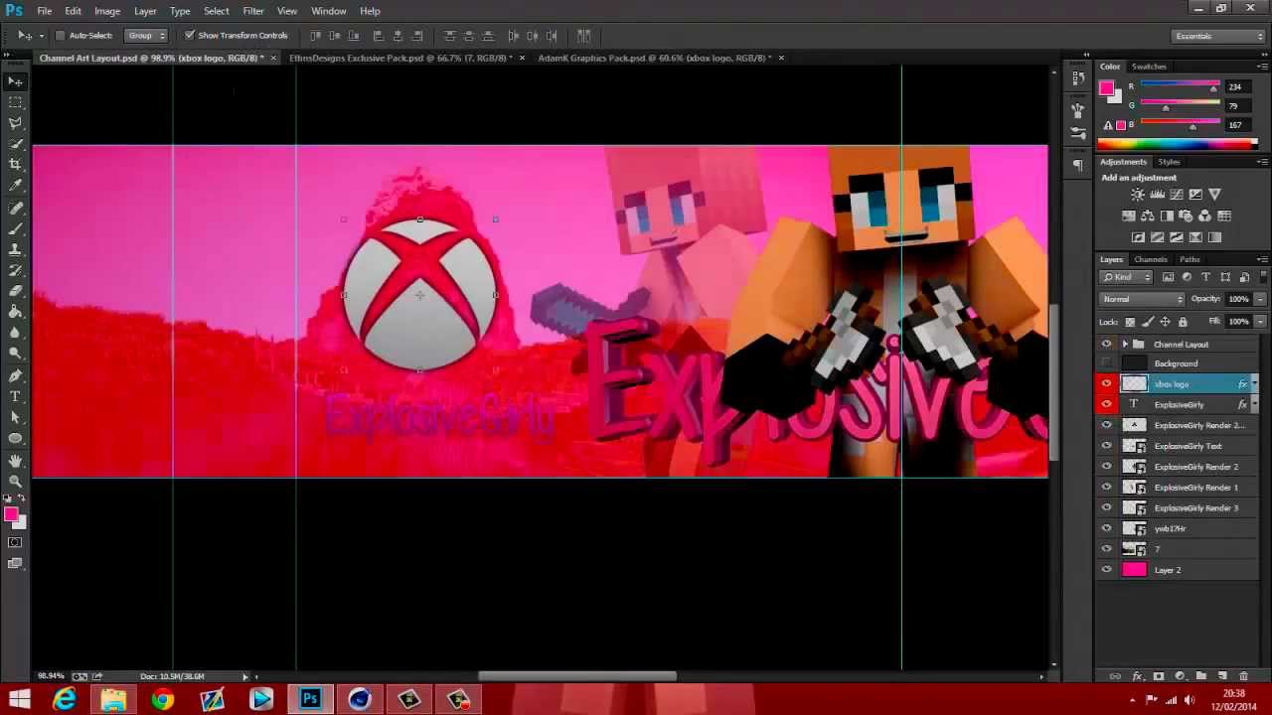Viewport: 1272px width, 715px height.
Task: Switch to EfinsDesigns Exclusive Pack document tab
Action: point(399,58)
